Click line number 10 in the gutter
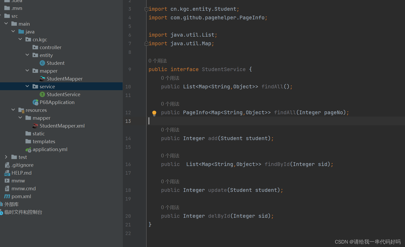Image resolution: width=405 pixels, height=247 pixels. tap(128, 87)
